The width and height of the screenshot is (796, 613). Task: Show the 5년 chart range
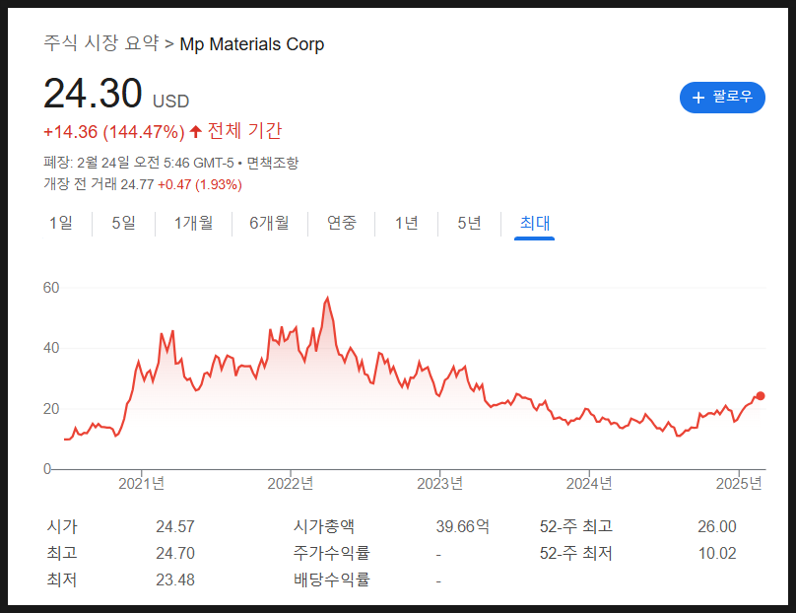(469, 223)
